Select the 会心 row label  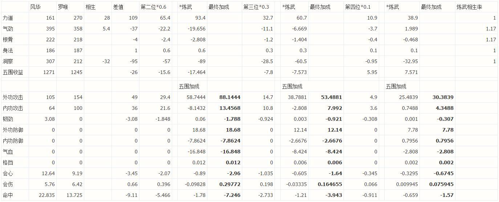(x=8, y=173)
